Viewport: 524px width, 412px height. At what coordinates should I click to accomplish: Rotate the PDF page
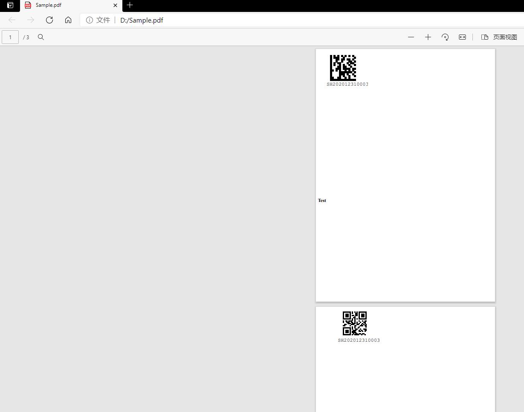(445, 37)
